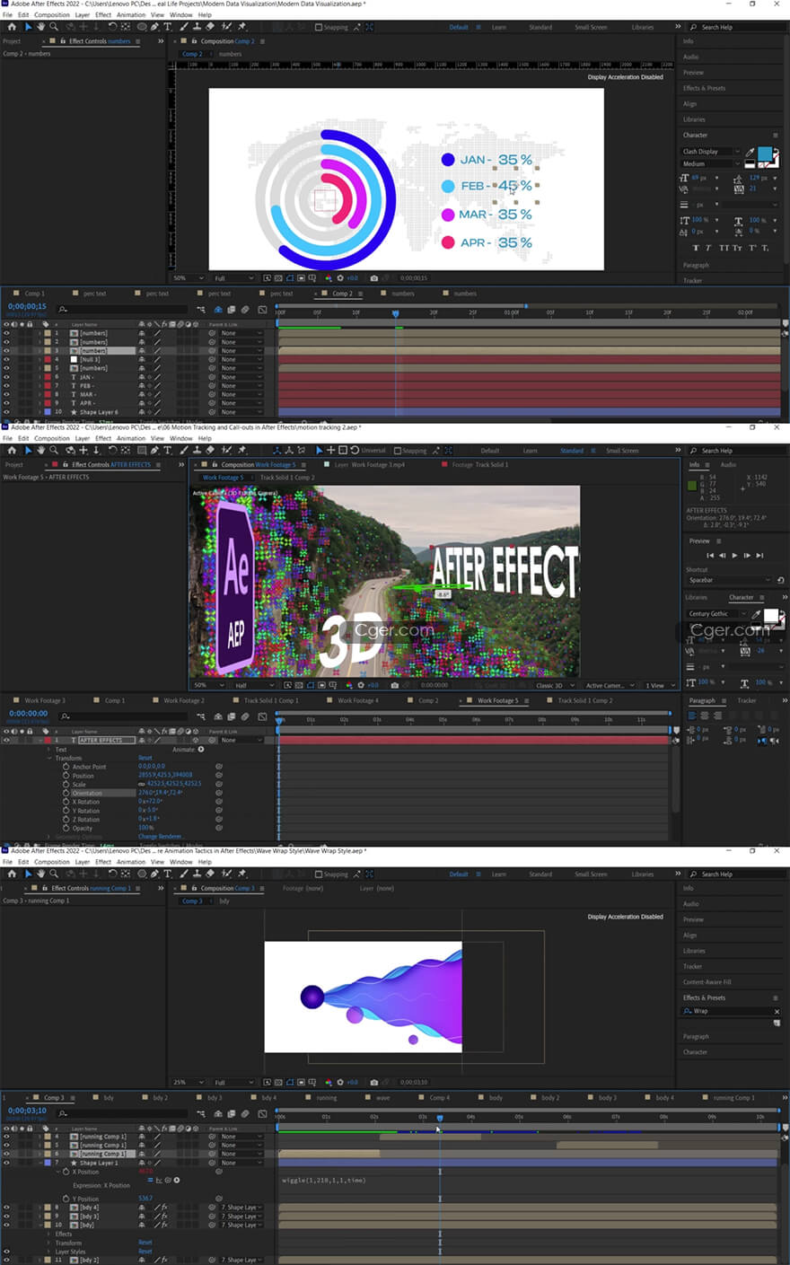Select the Zoom tool in top window

tap(54, 27)
